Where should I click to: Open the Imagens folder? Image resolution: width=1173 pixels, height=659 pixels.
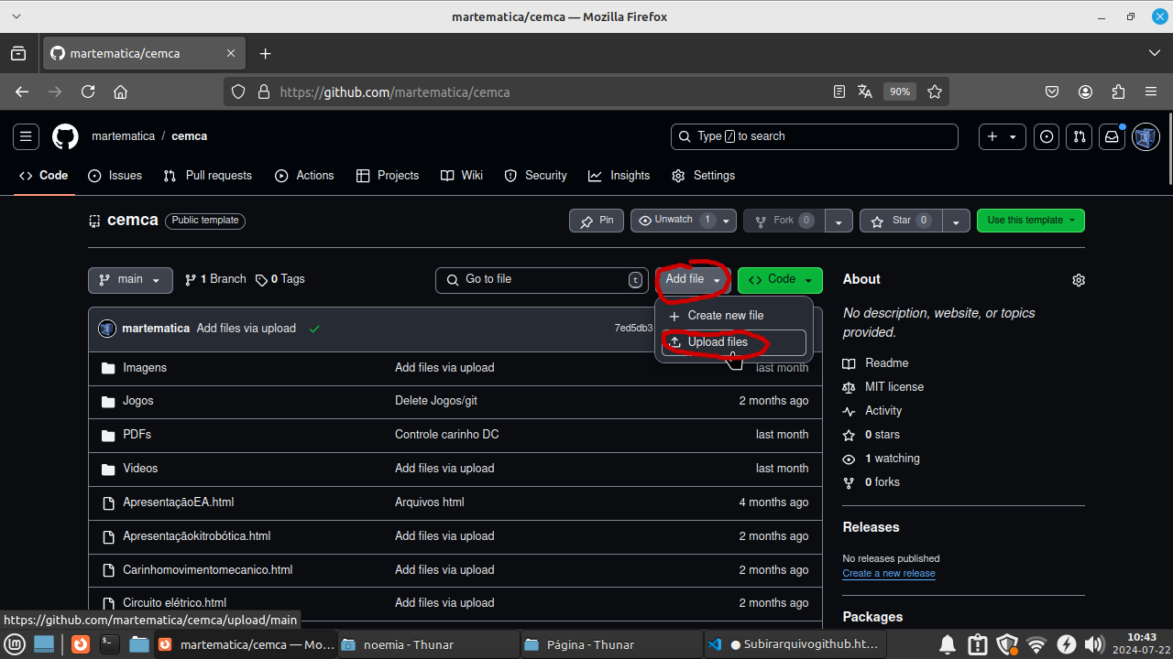pyautogui.click(x=145, y=368)
